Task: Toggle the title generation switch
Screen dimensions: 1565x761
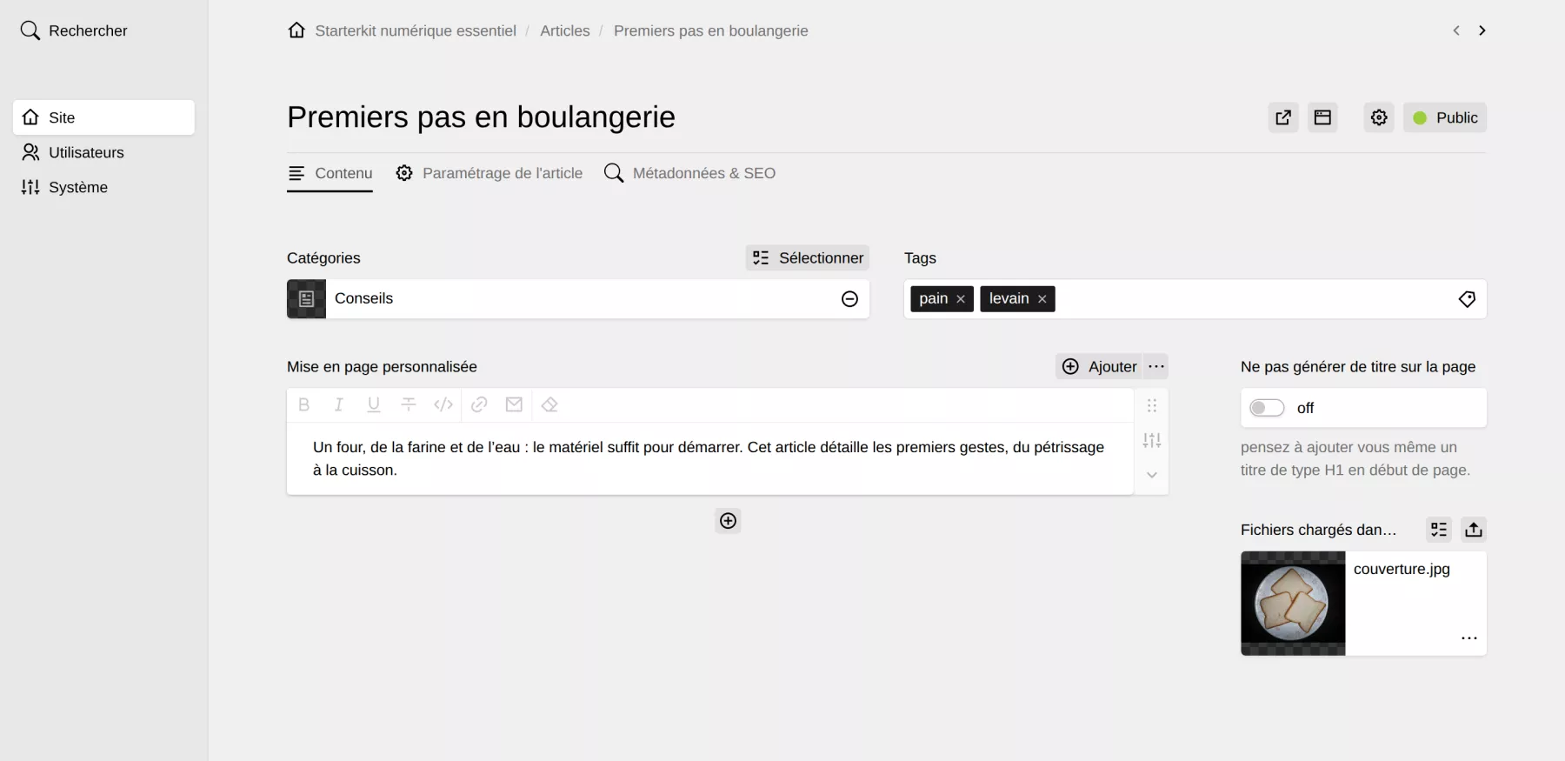Action: click(x=1267, y=408)
